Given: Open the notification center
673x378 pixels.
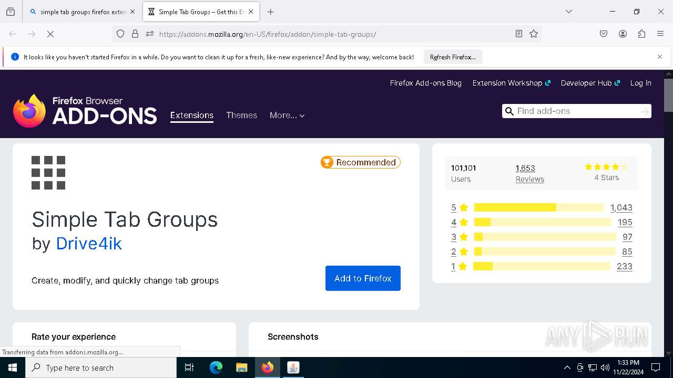Looking at the screenshot, I should click(656, 367).
